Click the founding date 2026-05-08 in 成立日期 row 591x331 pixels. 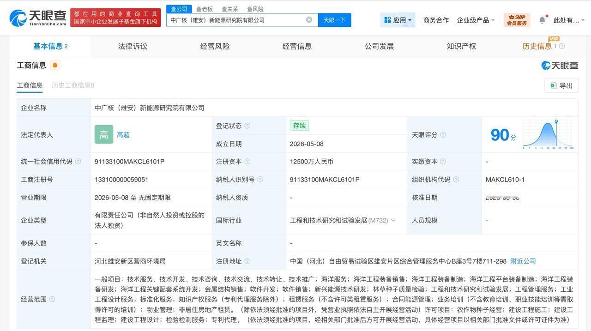(x=307, y=144)
